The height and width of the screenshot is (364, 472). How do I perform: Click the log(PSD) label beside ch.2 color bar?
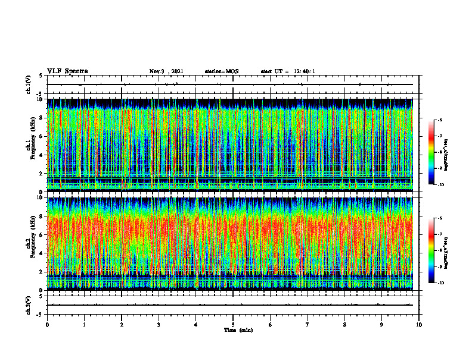tap(446, 253)
